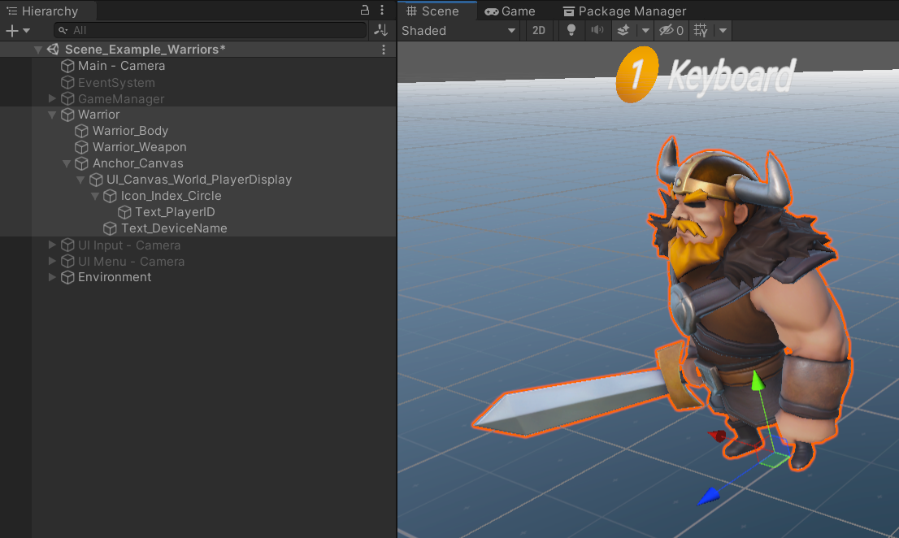899x538 pixels.
Task: Click the Warrior_Weapon cube icon
Action: coord(80,146)
